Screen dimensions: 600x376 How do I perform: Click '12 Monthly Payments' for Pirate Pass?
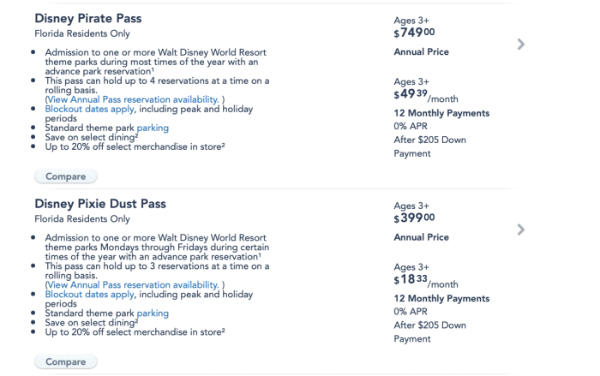click(441, 113)
